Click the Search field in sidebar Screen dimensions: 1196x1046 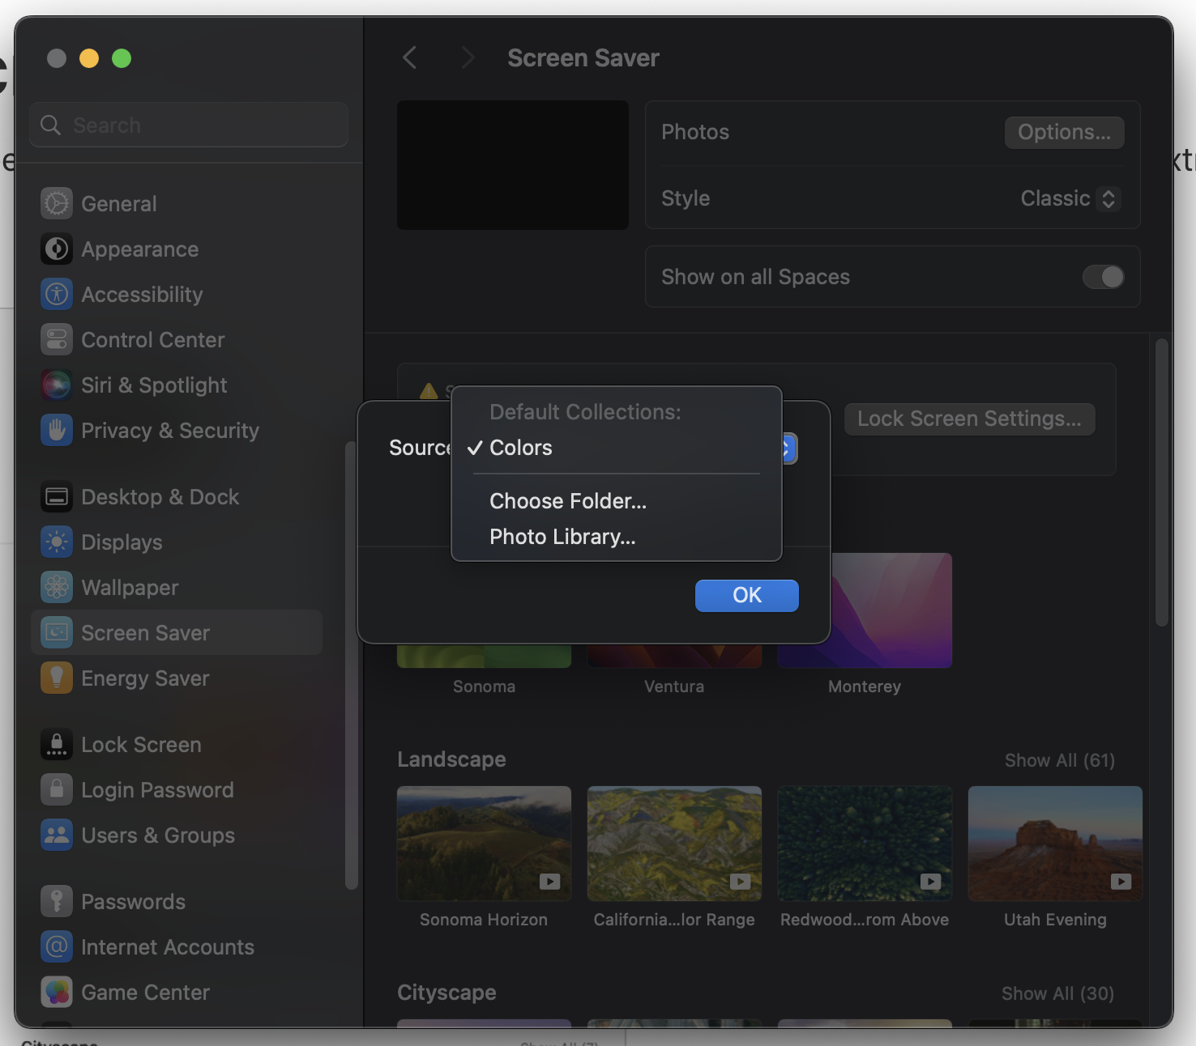[x=189, y=125]
